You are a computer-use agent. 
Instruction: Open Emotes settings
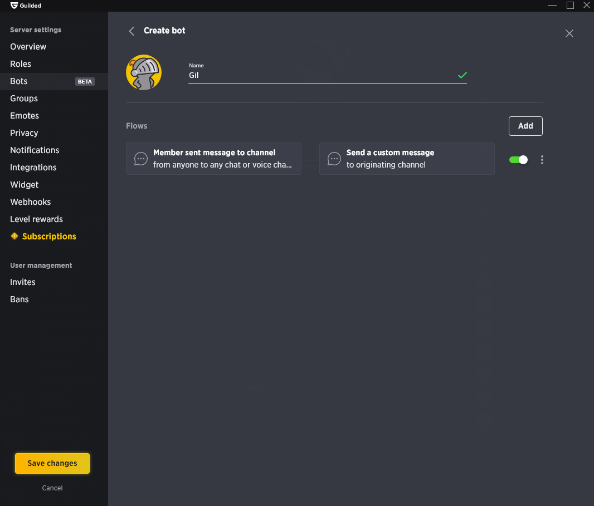click(x=25, y=116)
